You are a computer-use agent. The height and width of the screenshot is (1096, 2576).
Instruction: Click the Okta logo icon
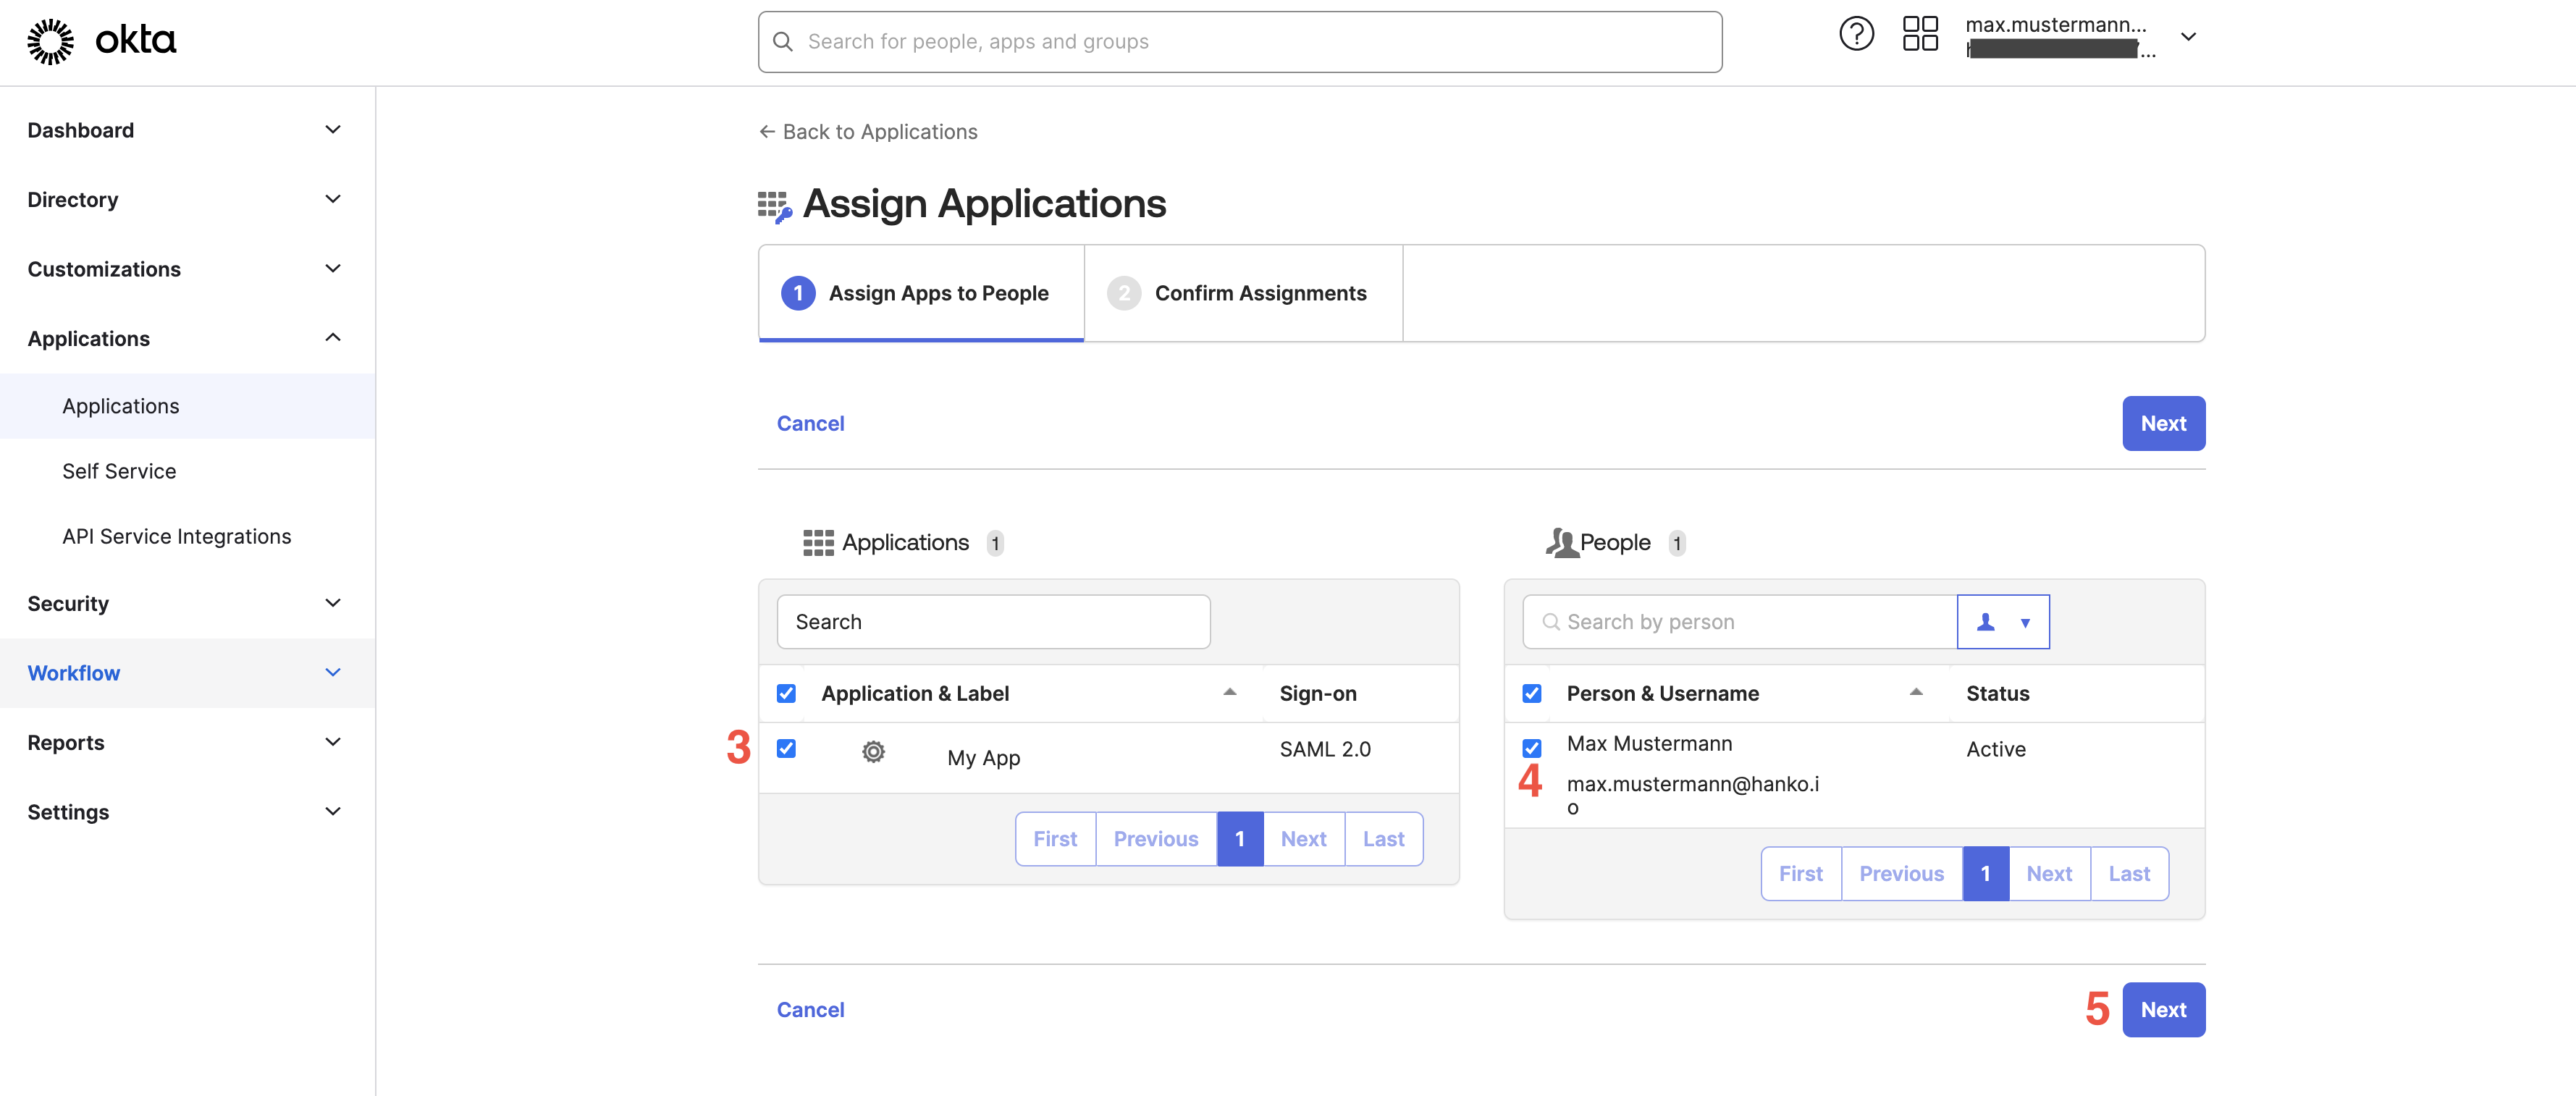[x=50, y=41]
